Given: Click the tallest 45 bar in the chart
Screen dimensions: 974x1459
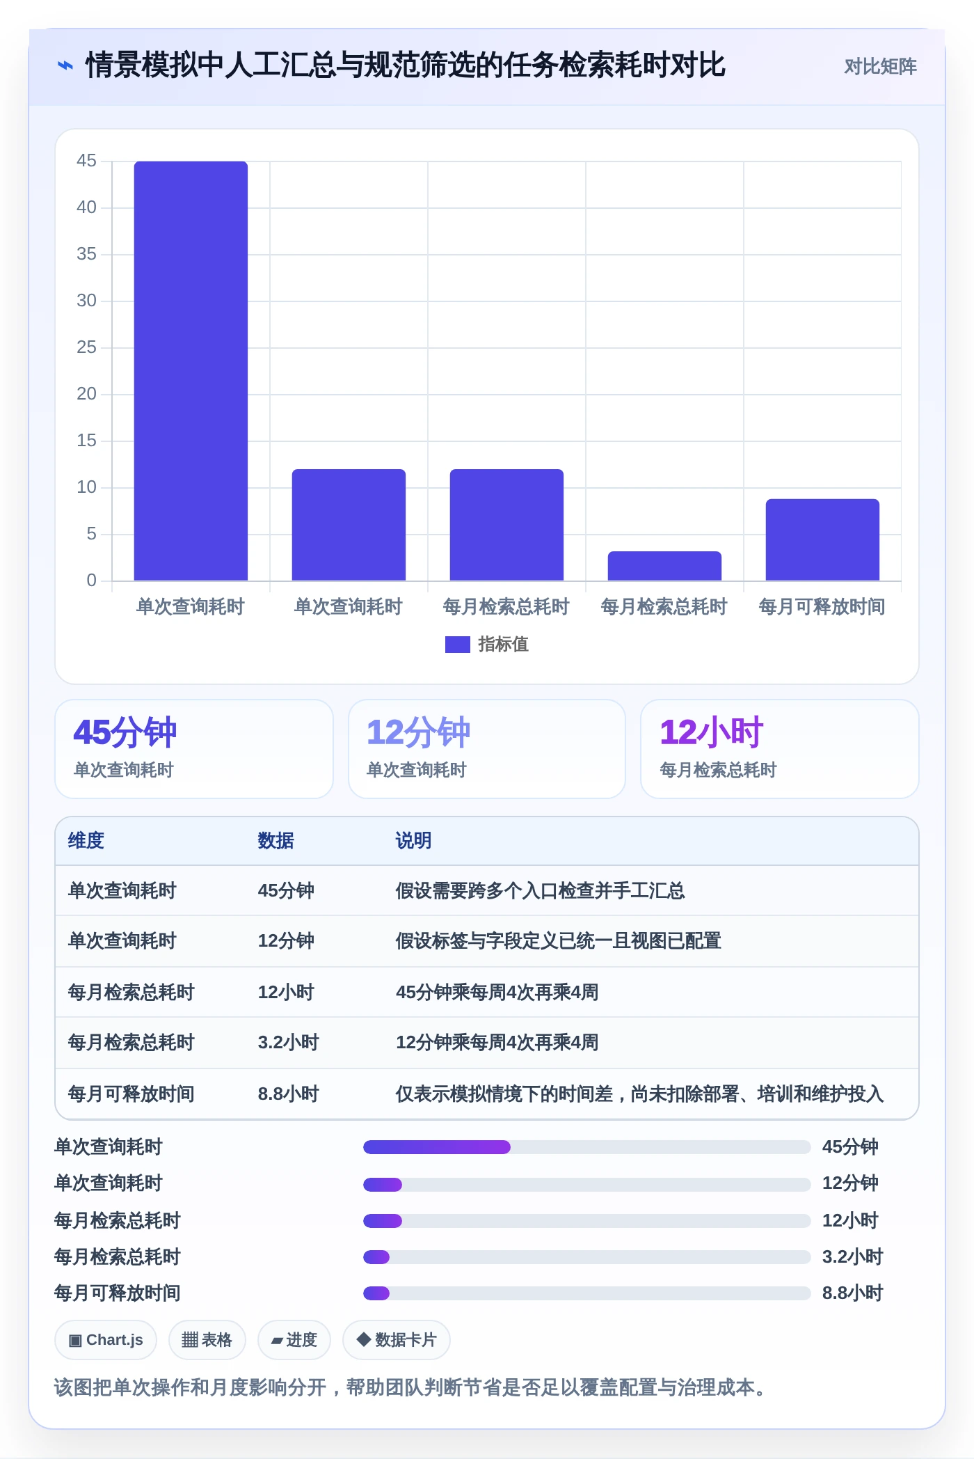Looking at the screenshot, I should 191,370.
